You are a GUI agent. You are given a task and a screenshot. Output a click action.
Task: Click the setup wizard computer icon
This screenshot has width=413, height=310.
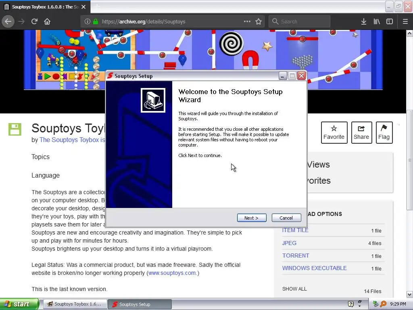[153, 101]
